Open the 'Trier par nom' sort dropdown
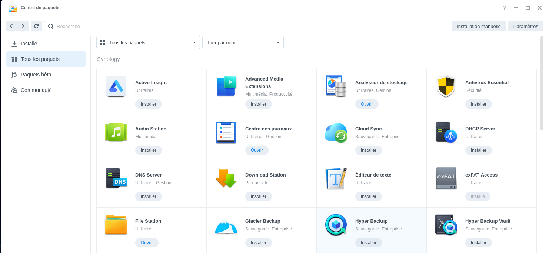The height and width of the screenshot is (253, 549). pos(243,42)
